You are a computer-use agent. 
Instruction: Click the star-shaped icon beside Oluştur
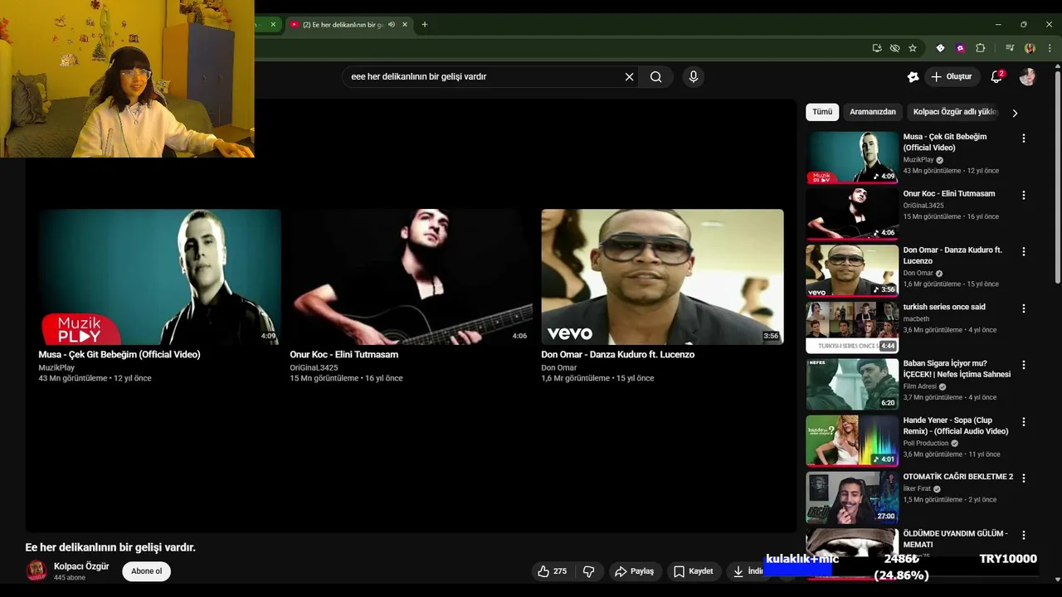(x=913, y=77)
